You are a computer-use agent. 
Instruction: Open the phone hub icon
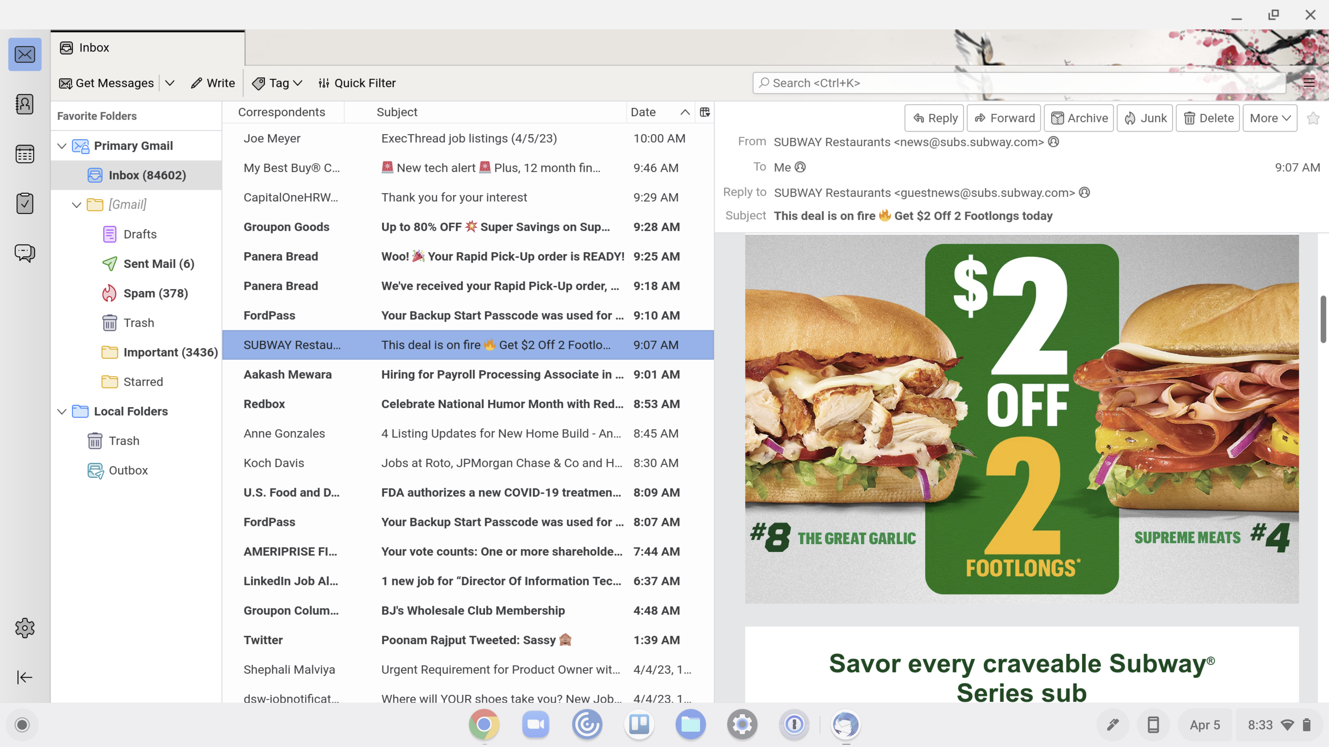(1153, 725)
